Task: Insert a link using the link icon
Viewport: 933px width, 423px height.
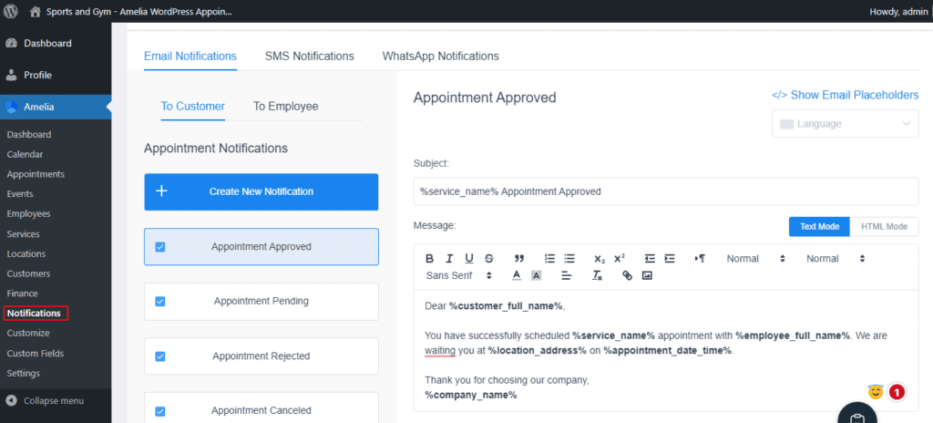Action: pos(627,275)
